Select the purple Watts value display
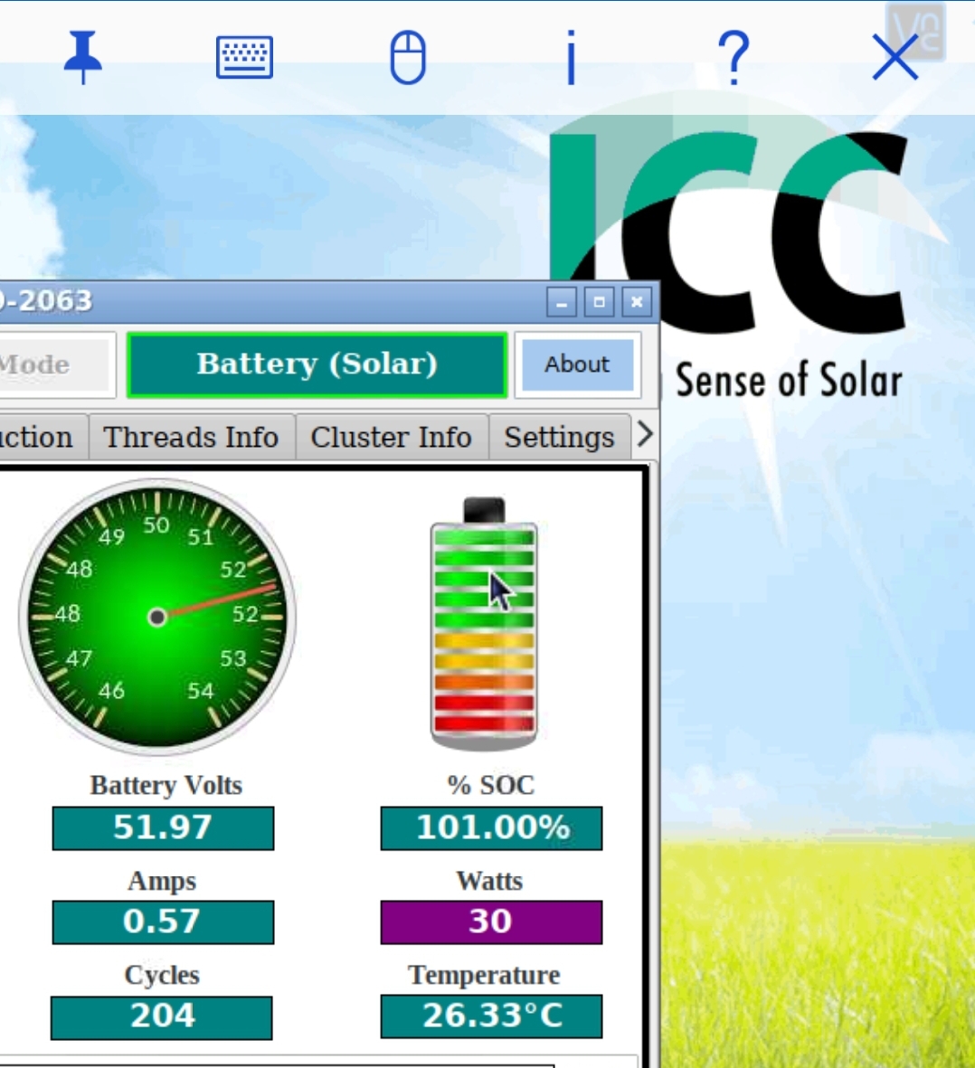The height and width of the screenshot is (1068, 975). coord(490,922)
